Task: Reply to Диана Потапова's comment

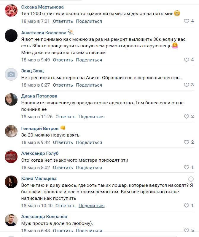Action: coord(66,117)
